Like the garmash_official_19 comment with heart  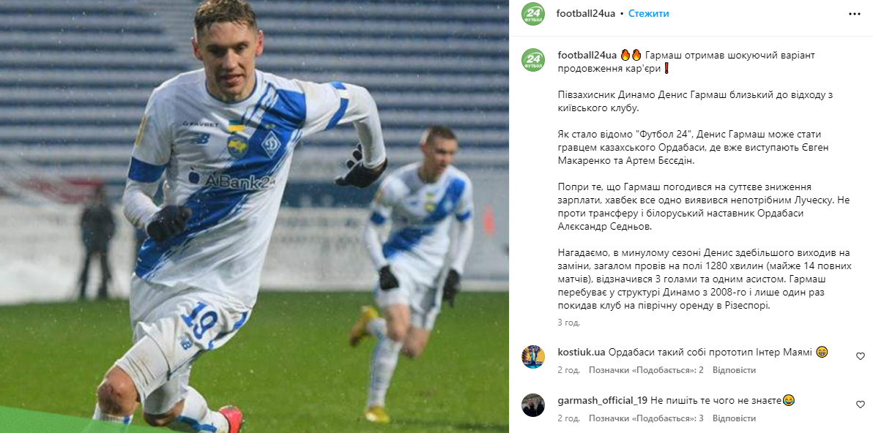(861, 404)
